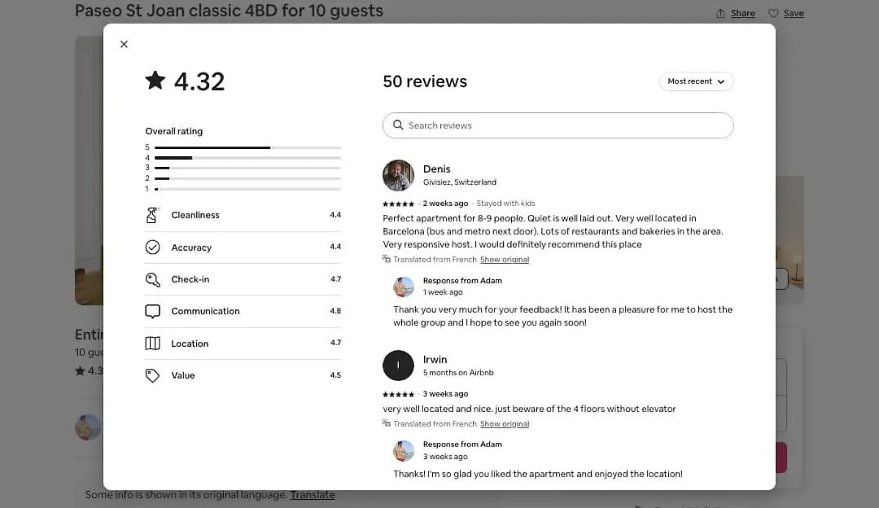The width and height of the screenshot is (879, 508).
Task: Show original for Irwin's review
Action: [x=505, y=424]
